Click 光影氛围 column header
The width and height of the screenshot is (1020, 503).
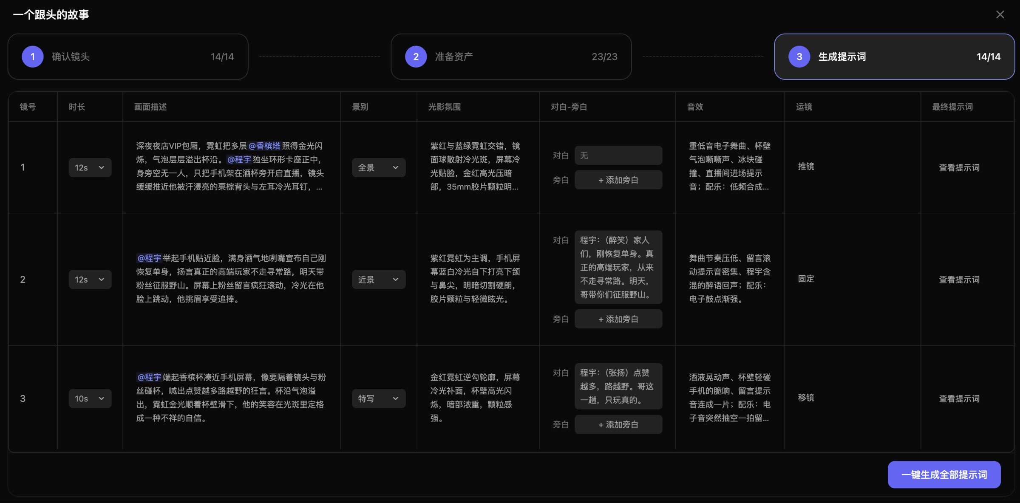(x=444, y=107)
